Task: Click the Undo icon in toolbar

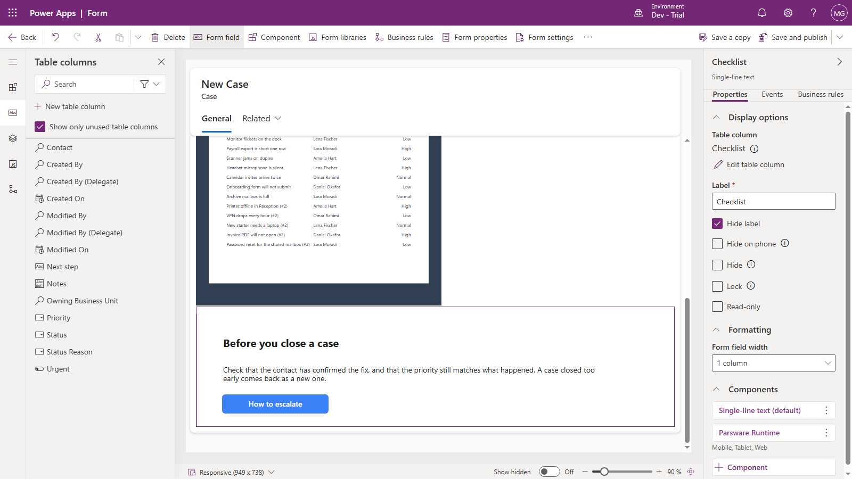Action: point(55,37)
